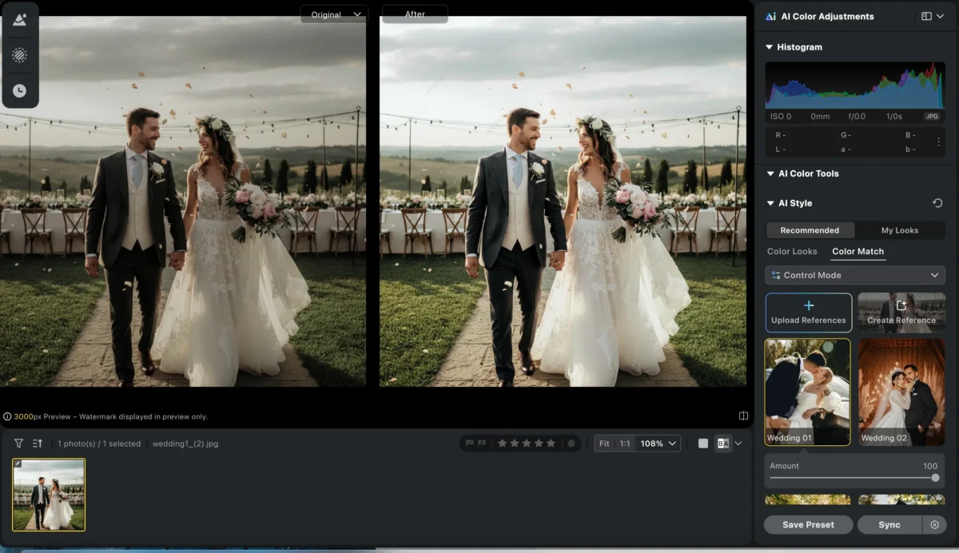Click the Upload References button
This screenshot has height=553, width=959.
tap(808, 312)
